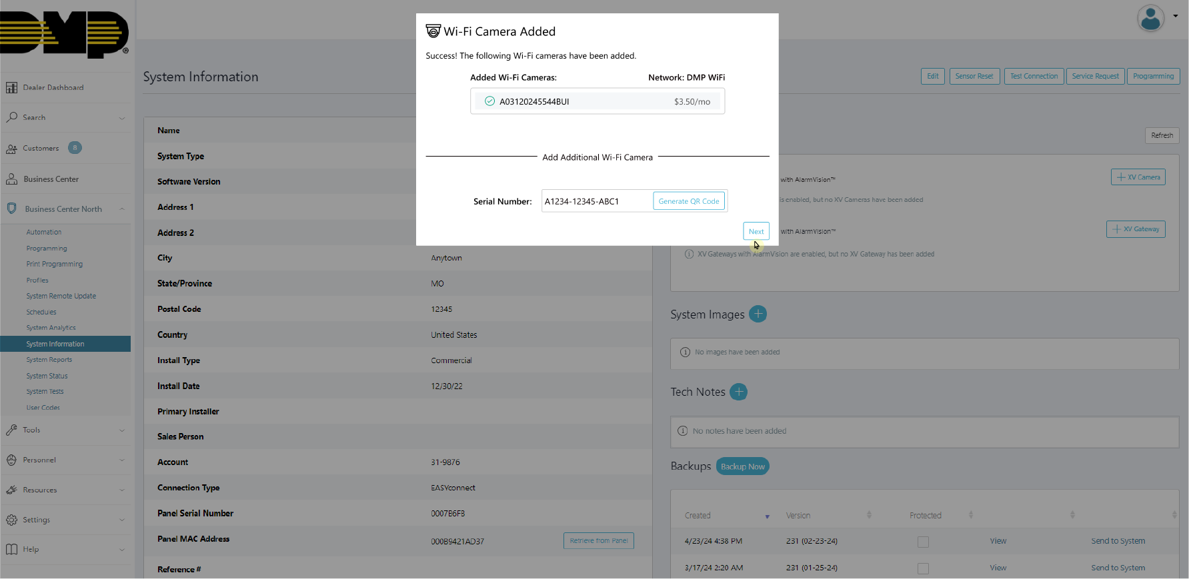Check Protected box for 3/17/24 backup
This screenshot has width=1189, height=579.
tap(923, 568)
